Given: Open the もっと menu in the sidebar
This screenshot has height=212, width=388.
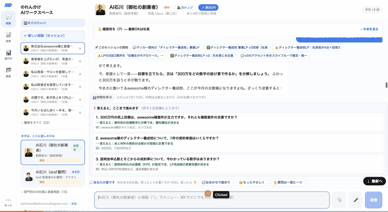Looking at the screenshot, I should (x=8, y=202).
